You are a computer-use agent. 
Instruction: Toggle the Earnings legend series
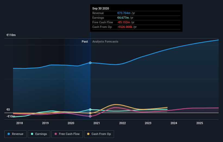point(39,134)
